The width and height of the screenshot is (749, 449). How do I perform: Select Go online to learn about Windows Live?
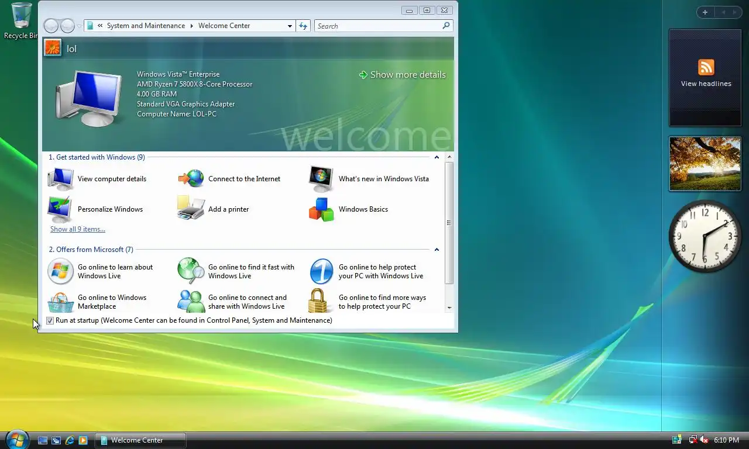pos(100,271)
